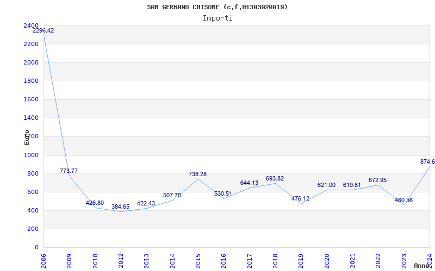The width and height of the screenshot is (435, 271).
Task: Click the 621.00 value label
Action: (x=327, y=185)
